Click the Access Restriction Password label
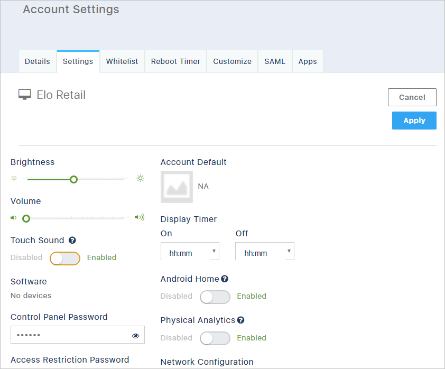Screen dimensions: 445x369 click(x=70, y=359)
